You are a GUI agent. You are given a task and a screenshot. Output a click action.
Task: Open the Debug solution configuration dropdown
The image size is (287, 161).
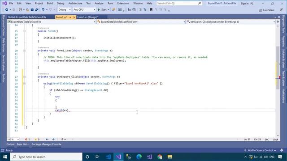[x=64, y=10]
